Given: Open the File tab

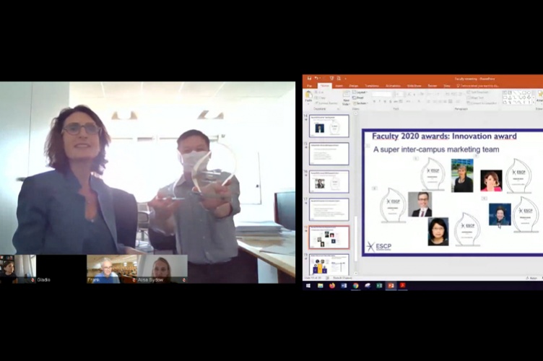Looking at the screenshot, I should point(310,85).
